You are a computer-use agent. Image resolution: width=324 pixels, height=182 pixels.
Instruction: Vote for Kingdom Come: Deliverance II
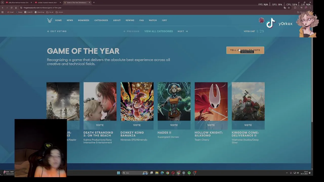click(248, 125)
